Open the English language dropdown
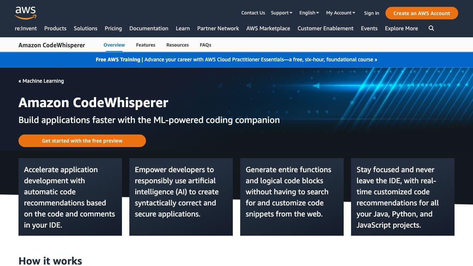473x266 pixels. pyautogui.click(x=309, y=13)
